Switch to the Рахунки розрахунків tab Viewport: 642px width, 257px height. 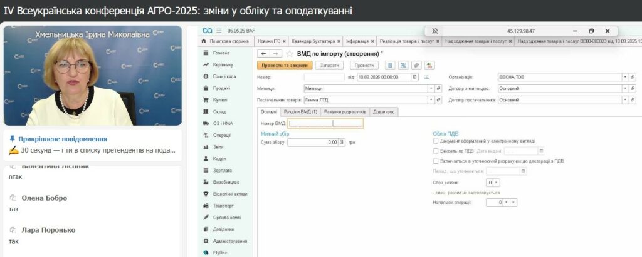(x=345, y=111)
